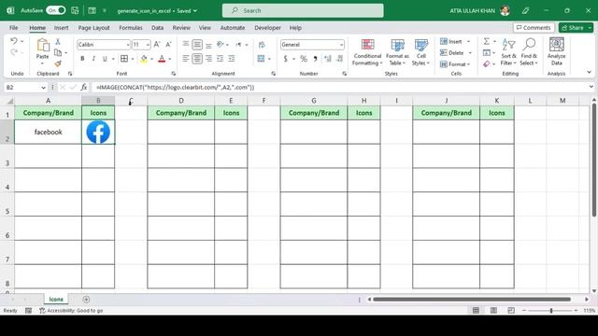The width and height of the screenshot is (598, 336).
Task: Click the Insert Function fx icon
Action: click(x=84, y=87)
